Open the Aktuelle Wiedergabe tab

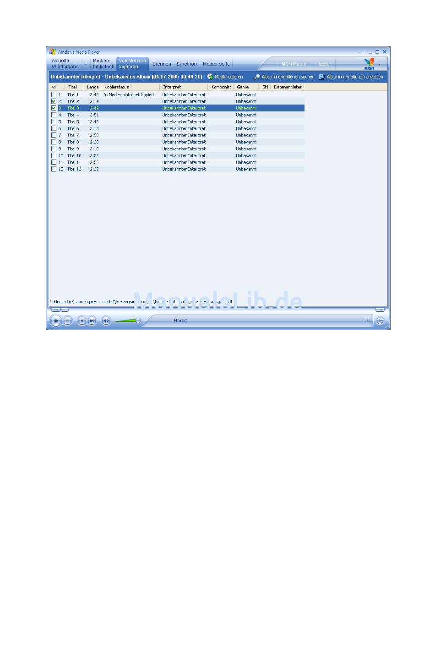[x=65, y=64]
